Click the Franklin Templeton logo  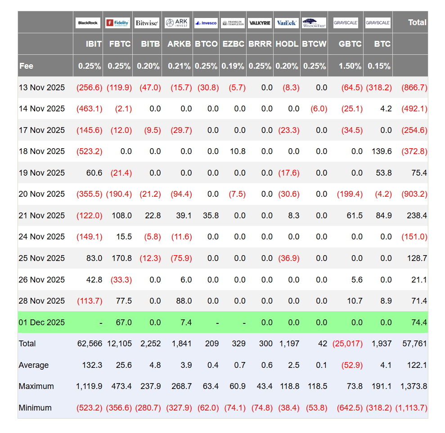[x=233, y=22]
